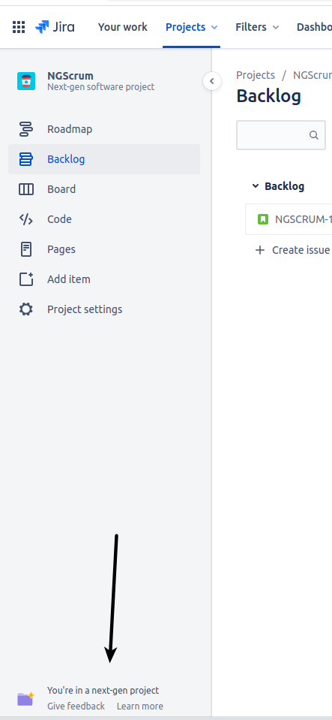332x720 pixels.
Task: Open the Pages section
Action: tap(104, 249)
